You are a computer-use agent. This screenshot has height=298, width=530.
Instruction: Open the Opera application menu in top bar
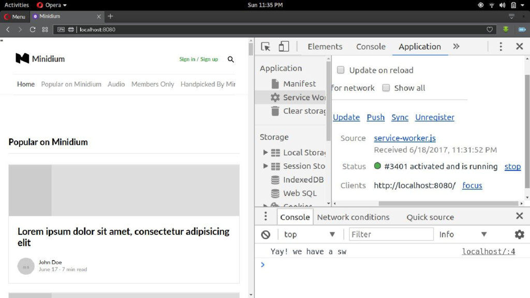[x=52, y=5]
